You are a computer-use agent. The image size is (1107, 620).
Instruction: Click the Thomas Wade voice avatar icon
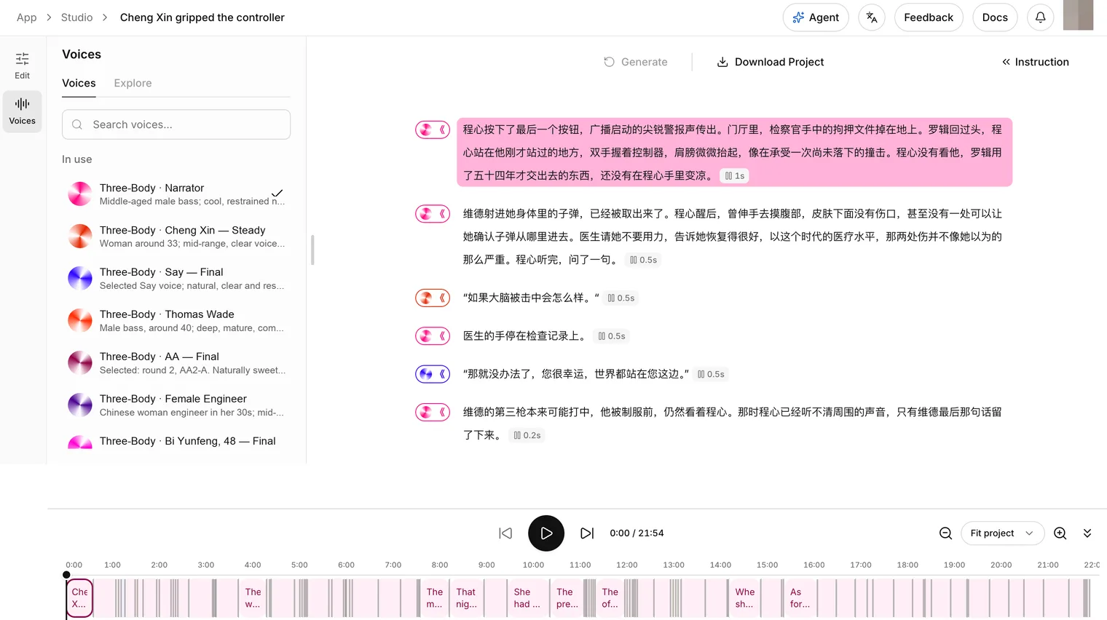[80, 321]
